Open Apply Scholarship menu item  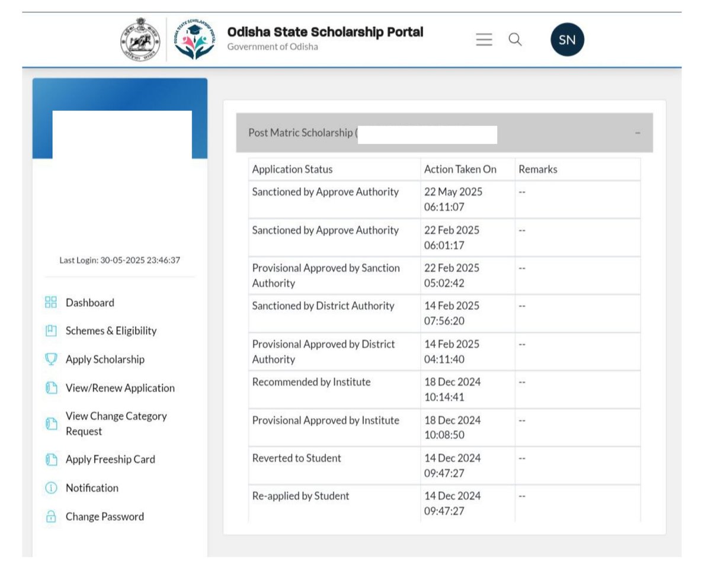tap(105, 360)
